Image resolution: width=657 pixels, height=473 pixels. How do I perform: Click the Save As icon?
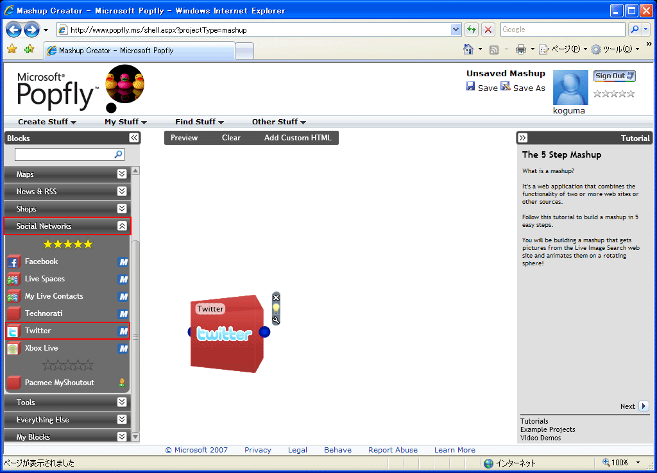[x=506, y=87]
